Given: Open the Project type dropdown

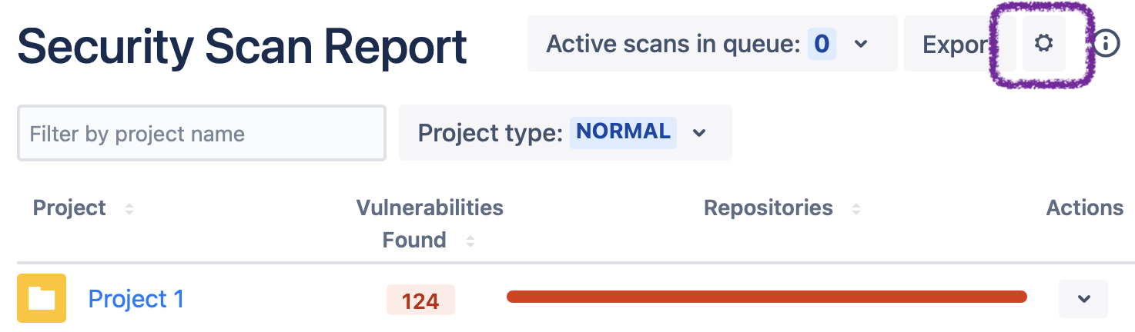Looking at the screenshot, I should (x=564, y=133).
